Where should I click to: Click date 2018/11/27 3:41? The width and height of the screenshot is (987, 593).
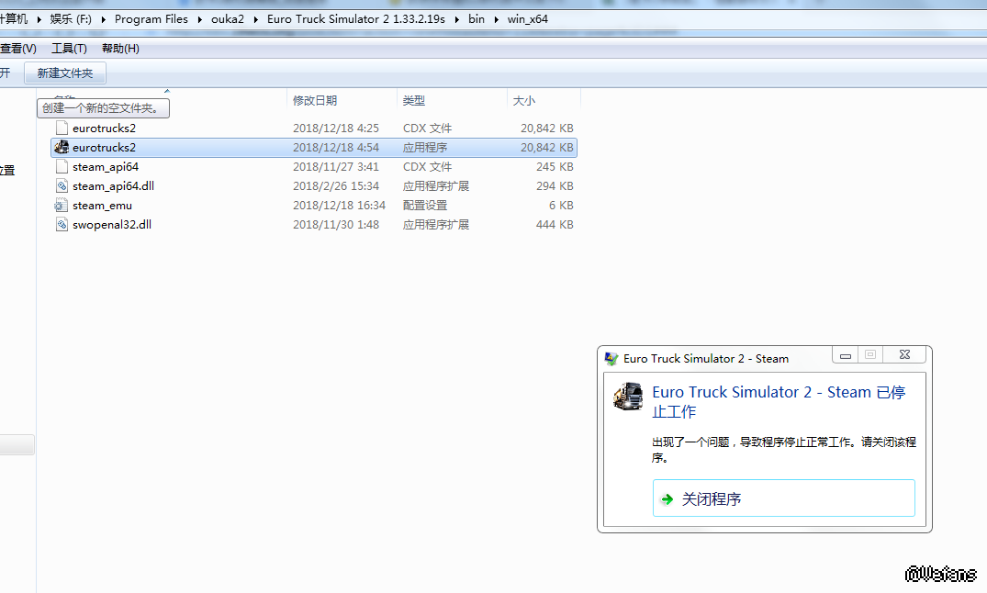[335, 167]
